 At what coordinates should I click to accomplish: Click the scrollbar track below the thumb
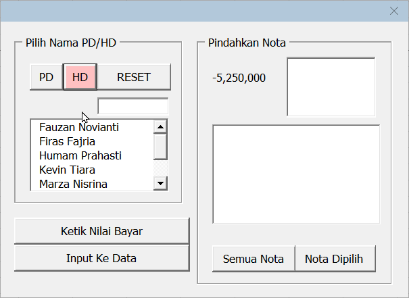click(x=160, y=168)
